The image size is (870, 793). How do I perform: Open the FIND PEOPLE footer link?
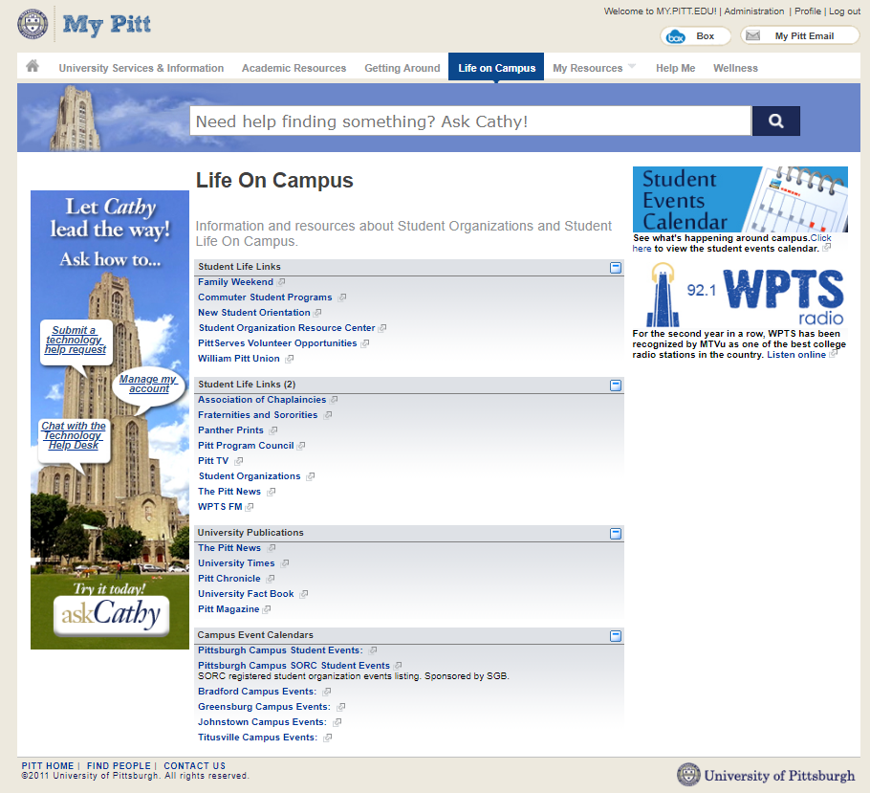pos(119,766)
